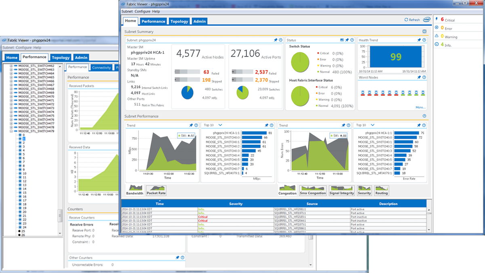485x273 pixels.
Task: Click the Refresh icon in front window
Action: tap(407, 19)
